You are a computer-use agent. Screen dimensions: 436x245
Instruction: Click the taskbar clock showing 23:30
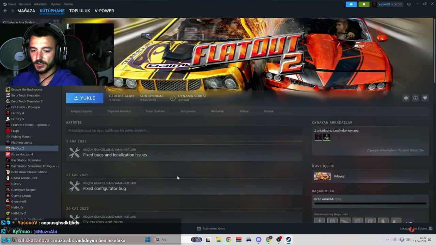tap(420, 240)
